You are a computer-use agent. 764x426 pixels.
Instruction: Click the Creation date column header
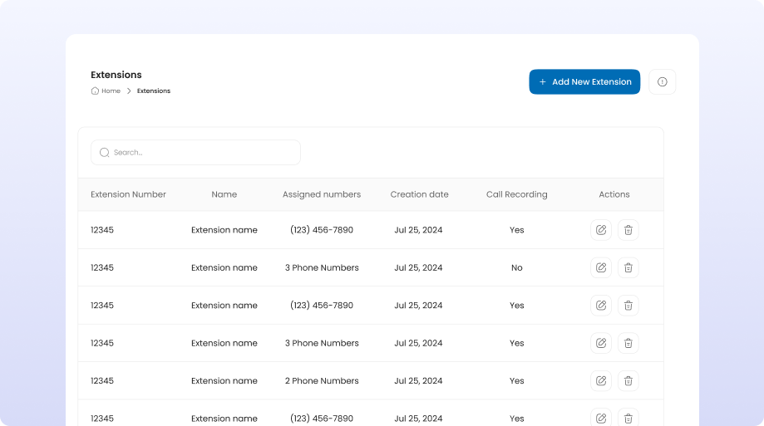419,194
